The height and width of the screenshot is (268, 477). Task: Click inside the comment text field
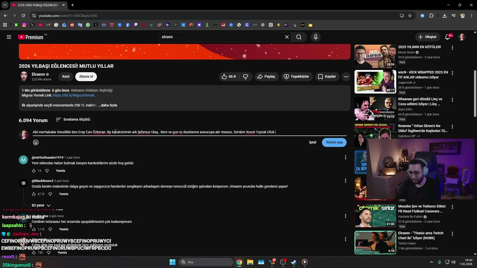pos(189,132)
